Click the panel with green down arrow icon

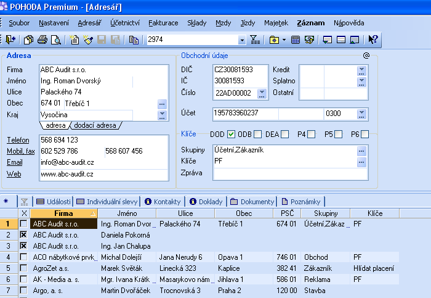click(x=327, y=40)
